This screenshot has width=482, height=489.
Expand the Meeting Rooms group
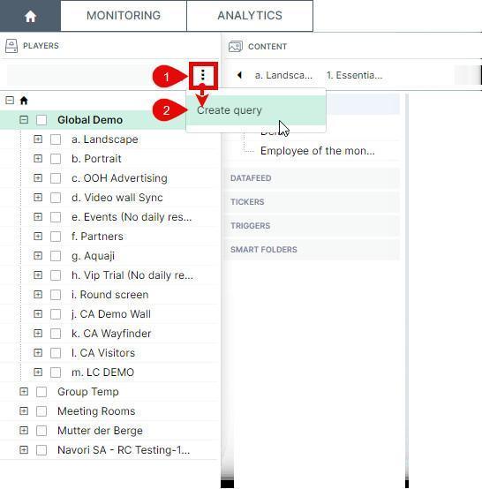tap(24, 411)
